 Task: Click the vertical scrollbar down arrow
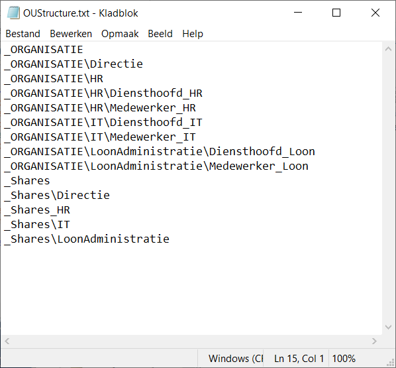point(389,327)
